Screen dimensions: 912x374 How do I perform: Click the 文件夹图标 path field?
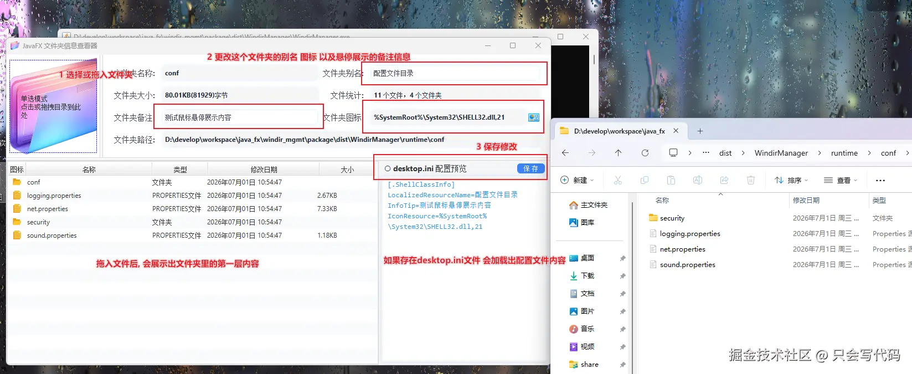[x=447, y=117]
